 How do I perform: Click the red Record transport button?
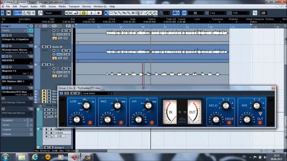tap(99, 13)
